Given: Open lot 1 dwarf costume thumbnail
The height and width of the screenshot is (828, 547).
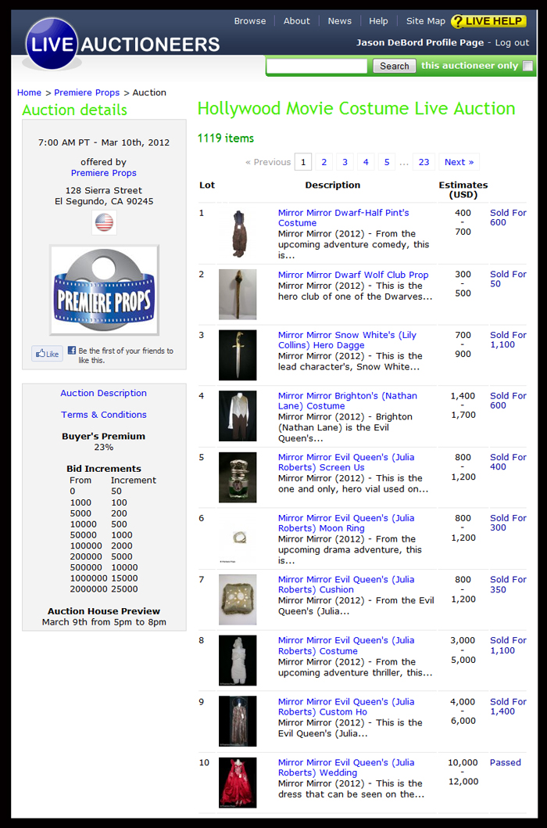Looking at the screenshot, I should pyautogui.click(x=238, y=233).
